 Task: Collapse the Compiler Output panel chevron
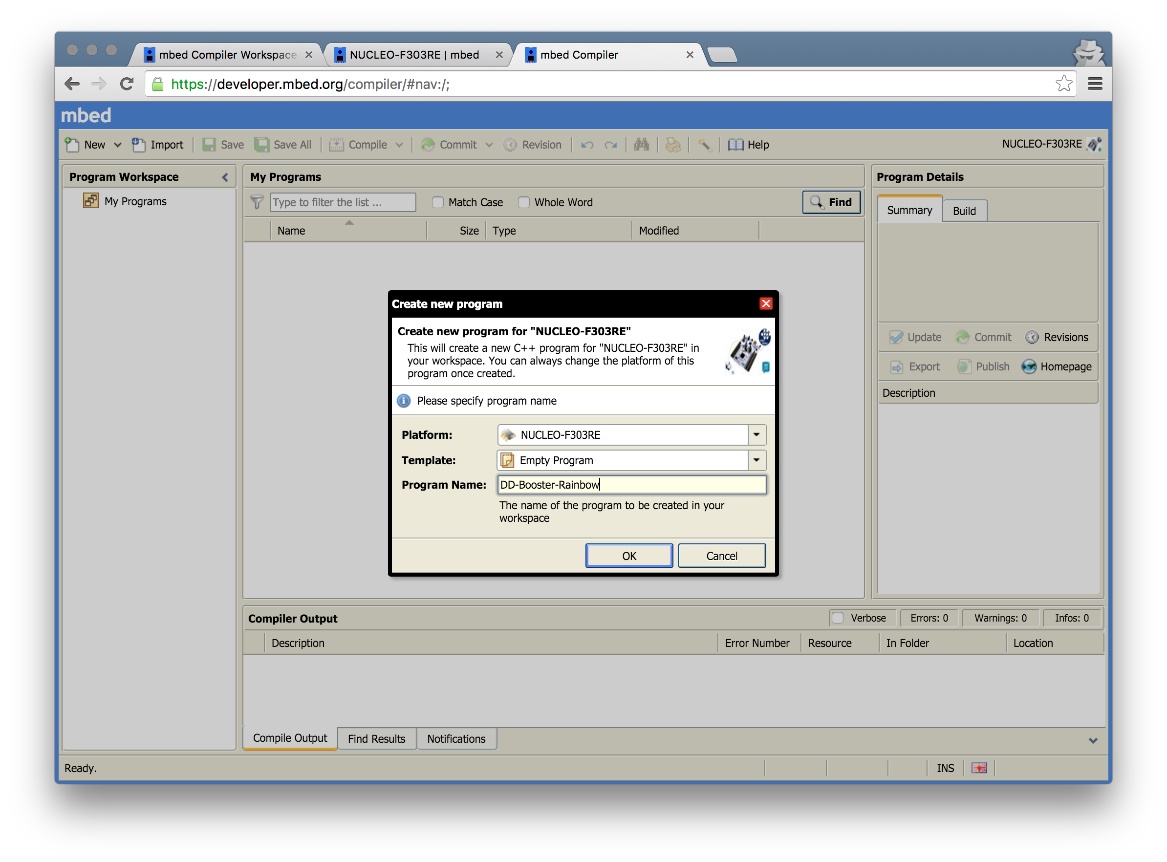(1093, 741)
